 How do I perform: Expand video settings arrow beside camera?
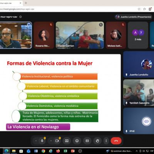click(51, 141)
